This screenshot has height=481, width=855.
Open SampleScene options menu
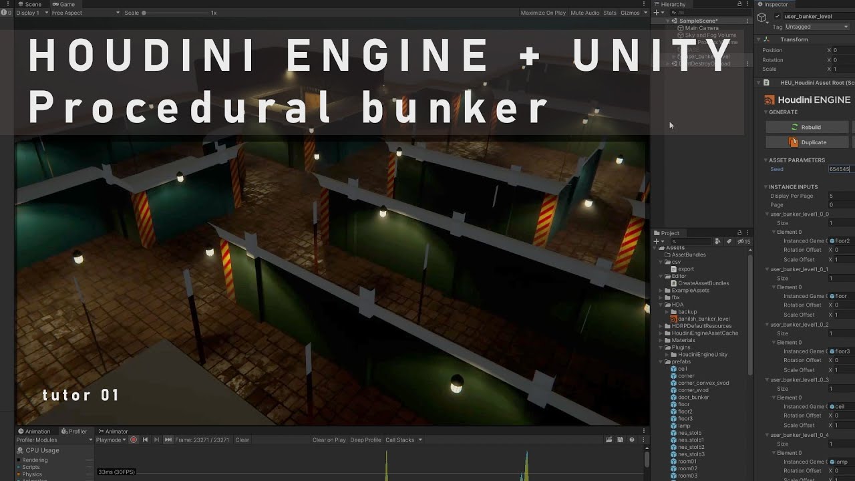pyautogui.click(x=748, y=21)
